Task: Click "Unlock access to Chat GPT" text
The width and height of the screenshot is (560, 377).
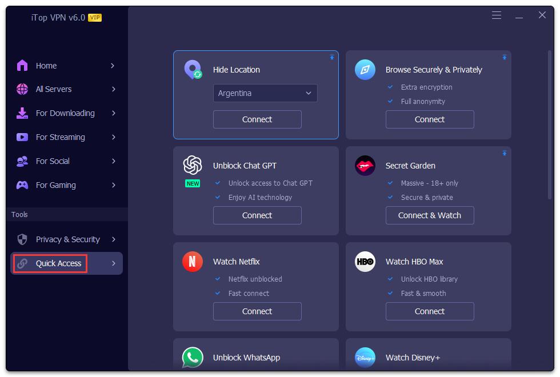Action: [270, 183]
